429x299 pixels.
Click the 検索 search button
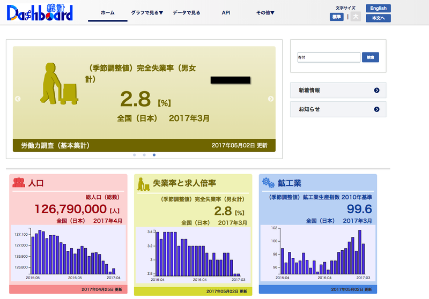tap(370, 57)
